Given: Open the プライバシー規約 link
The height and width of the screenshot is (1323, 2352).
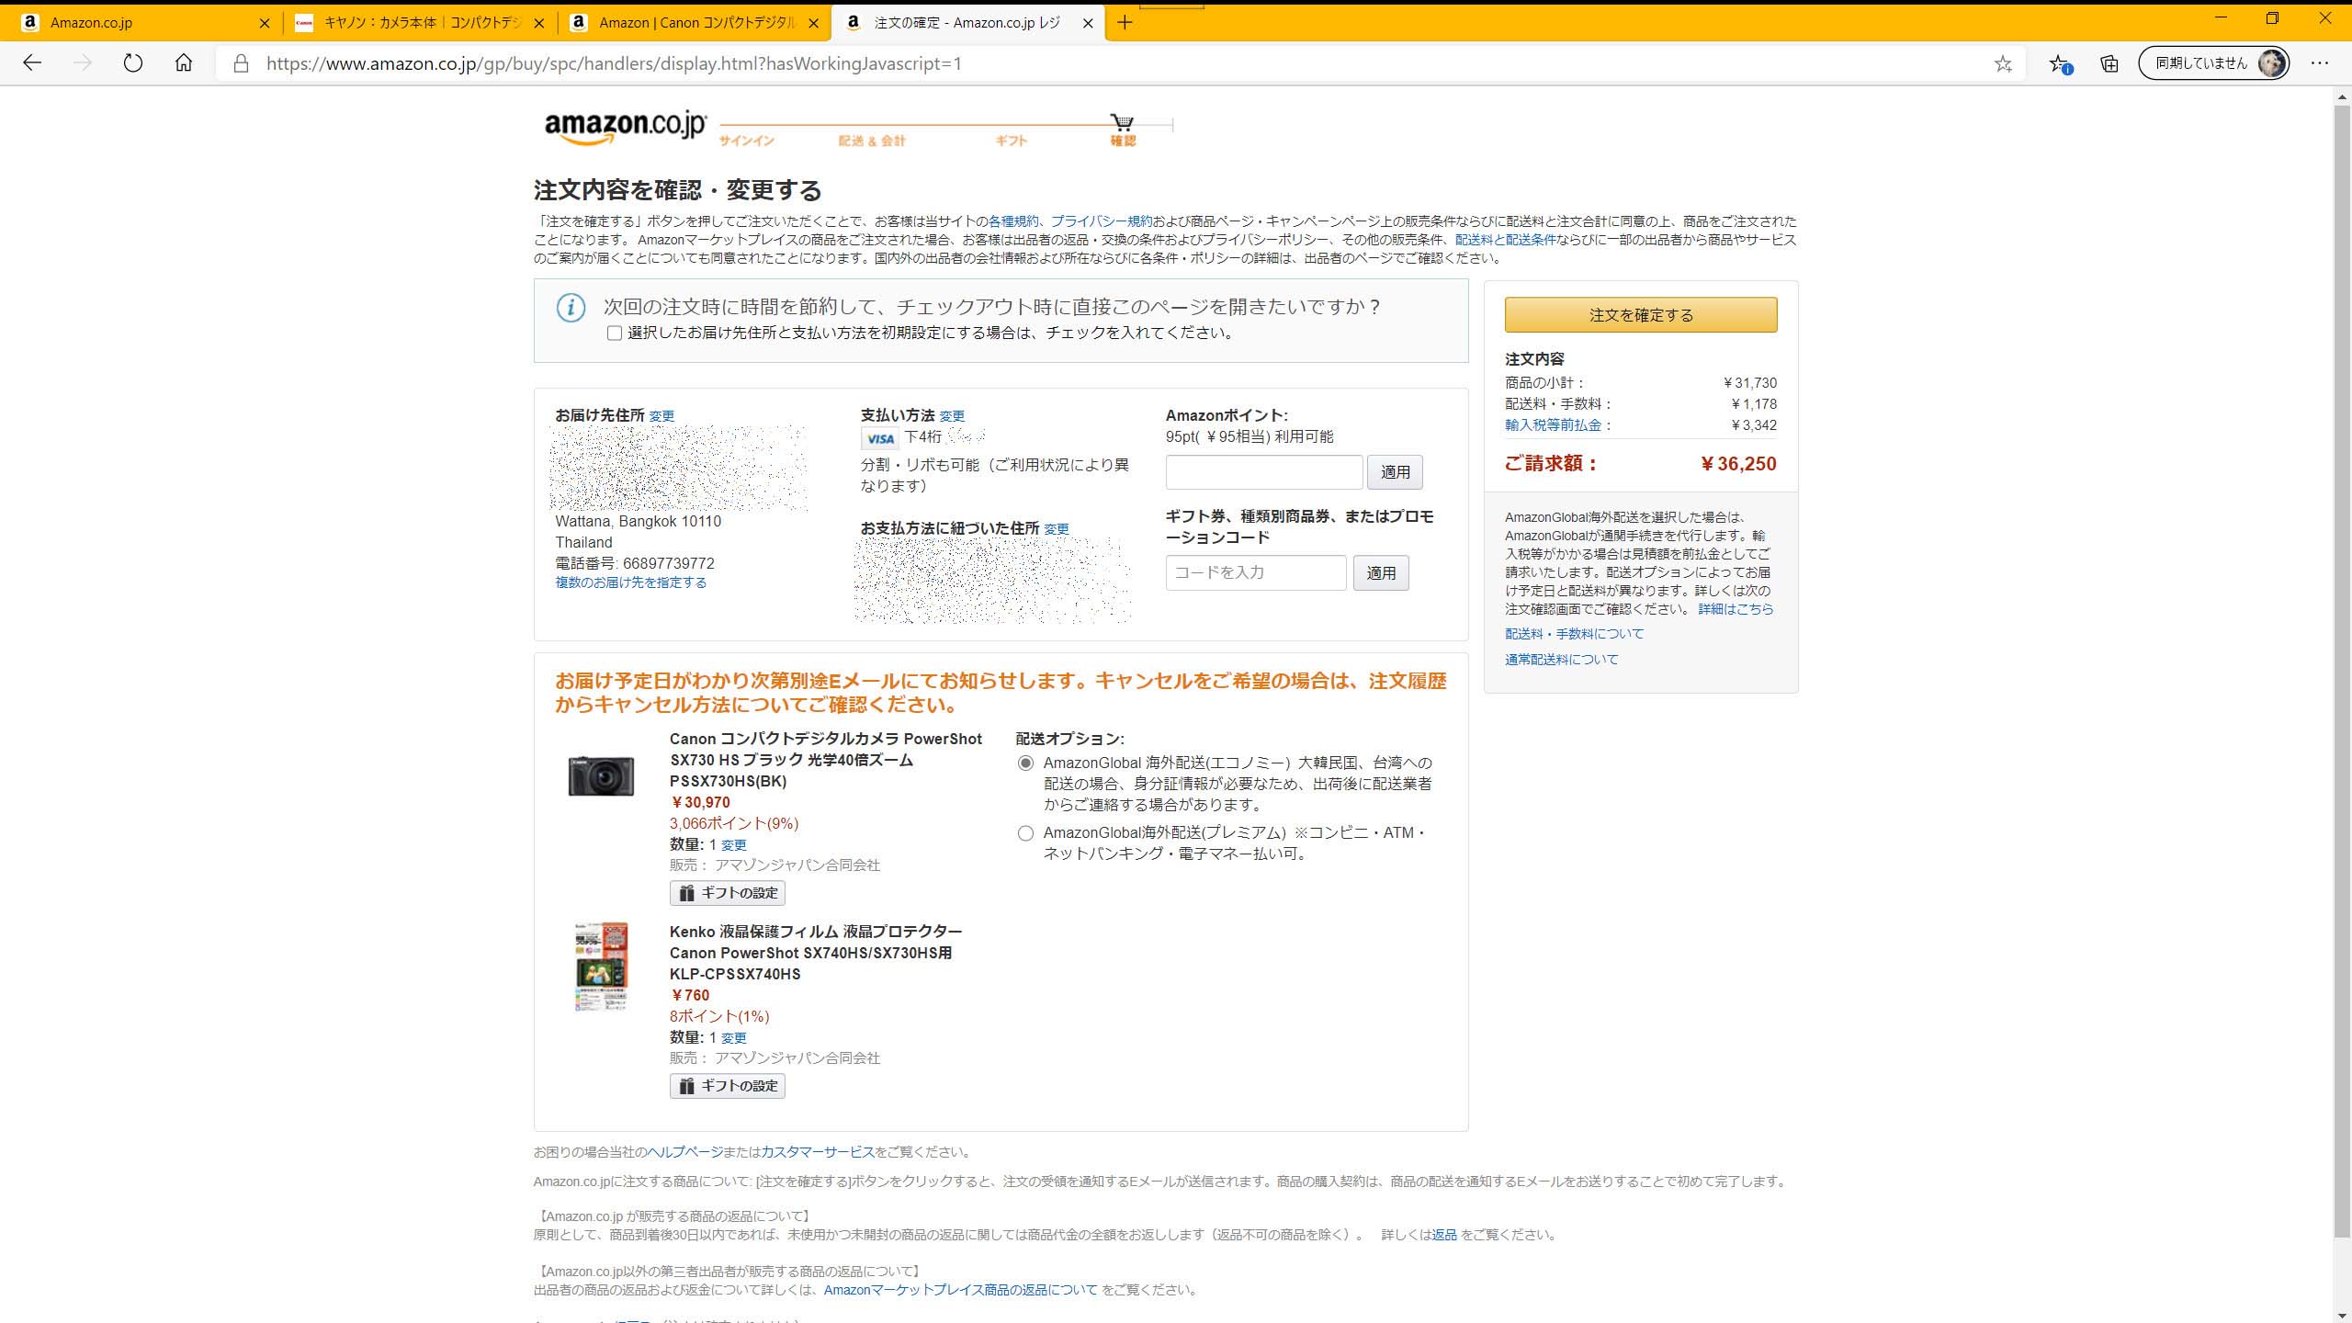Looking at the screenshot, I should coord(1101,221).
